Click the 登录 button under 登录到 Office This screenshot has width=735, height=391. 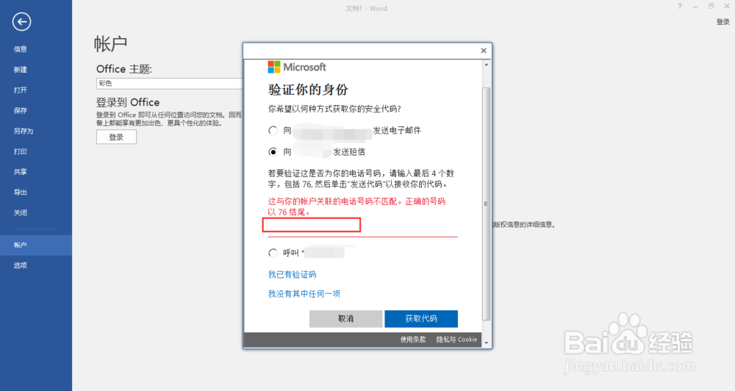coord(116,137)
